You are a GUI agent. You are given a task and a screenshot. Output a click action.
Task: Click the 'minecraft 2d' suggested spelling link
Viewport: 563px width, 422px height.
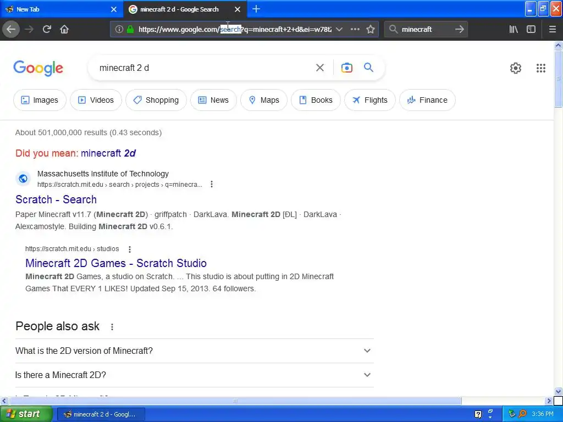[x=108, y=153]
